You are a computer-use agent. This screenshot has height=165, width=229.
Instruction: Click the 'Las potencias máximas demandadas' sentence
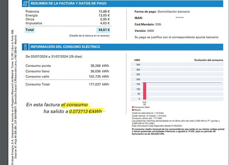pos(176,122)
